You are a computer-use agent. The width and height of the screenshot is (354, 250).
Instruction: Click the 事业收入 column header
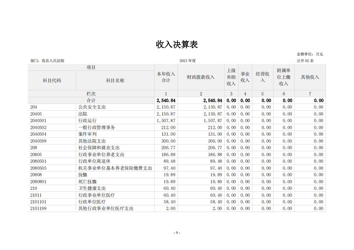245,77
